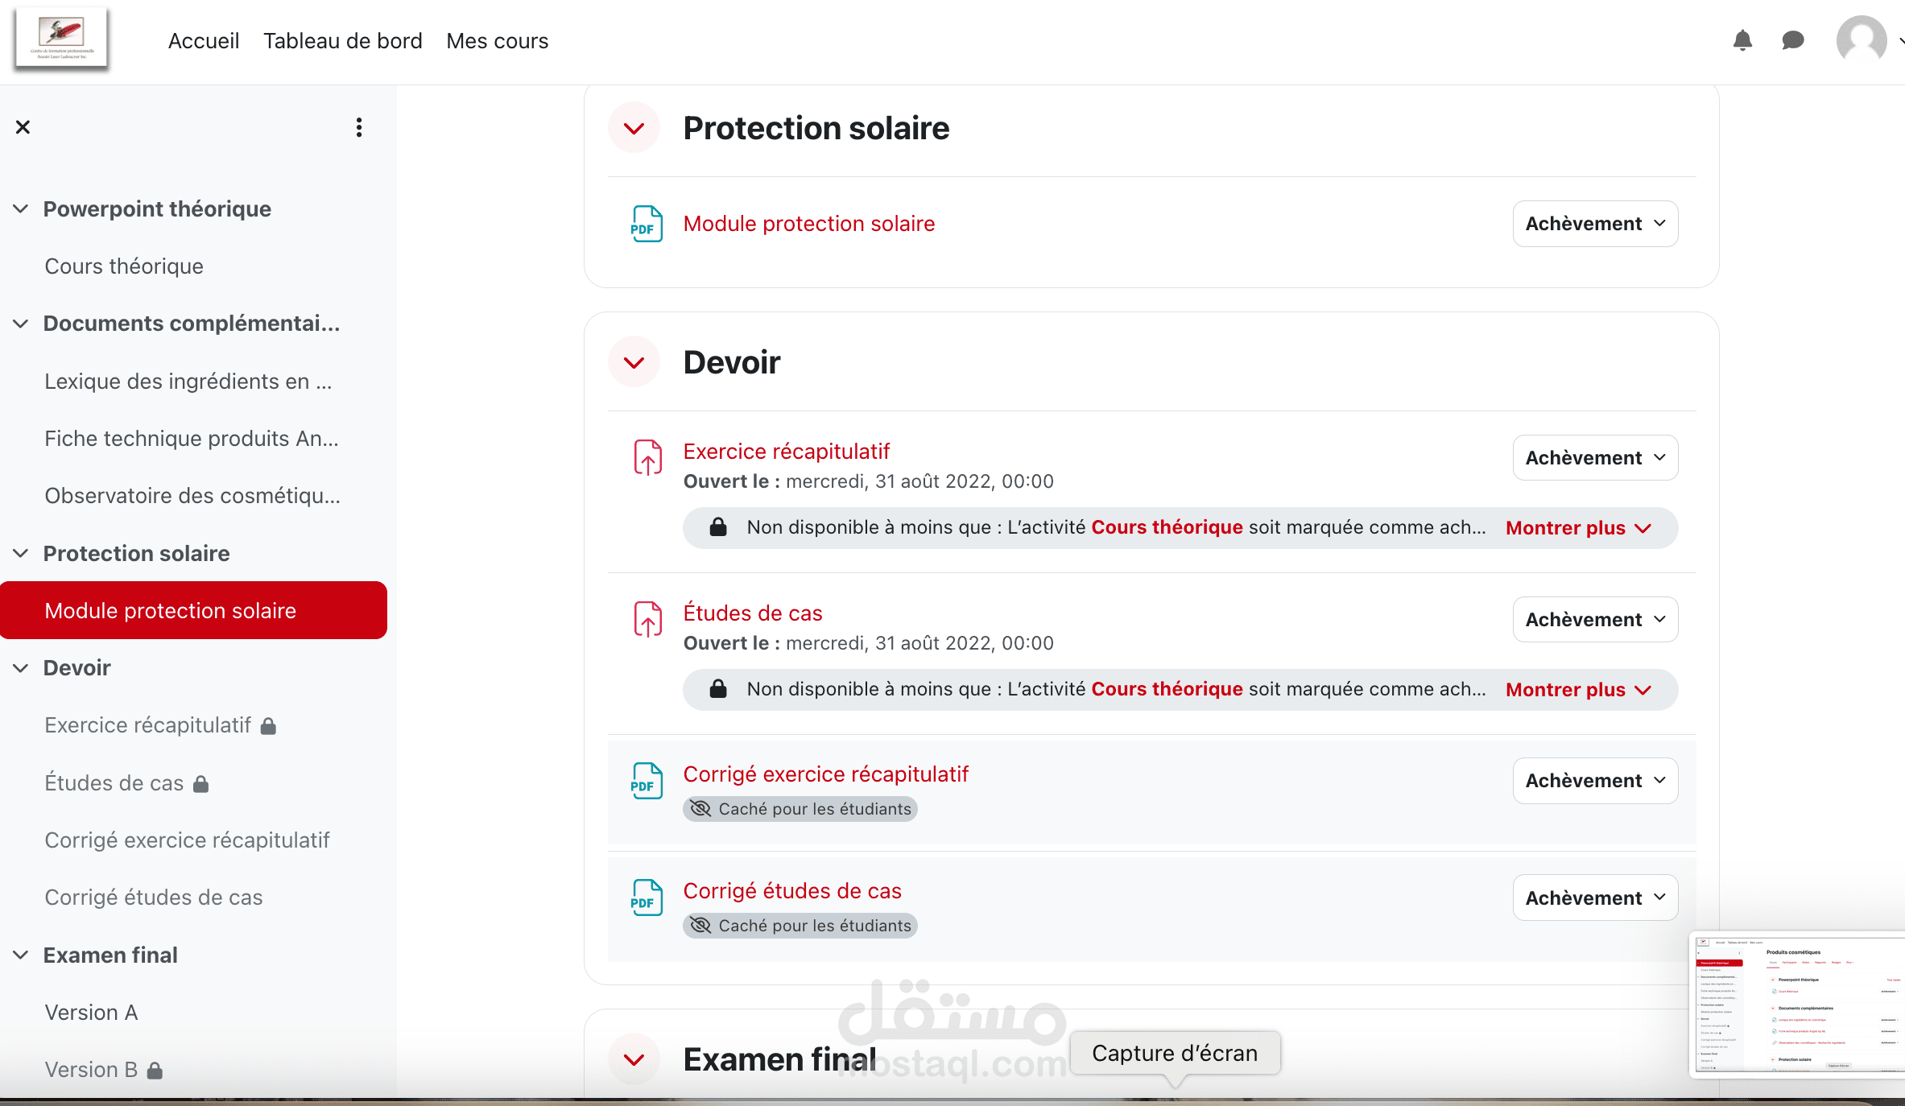This screenshot has height=1106, width=1905.
Task: Click the user avatar profile icon
Action: (x=1861, y=40)
